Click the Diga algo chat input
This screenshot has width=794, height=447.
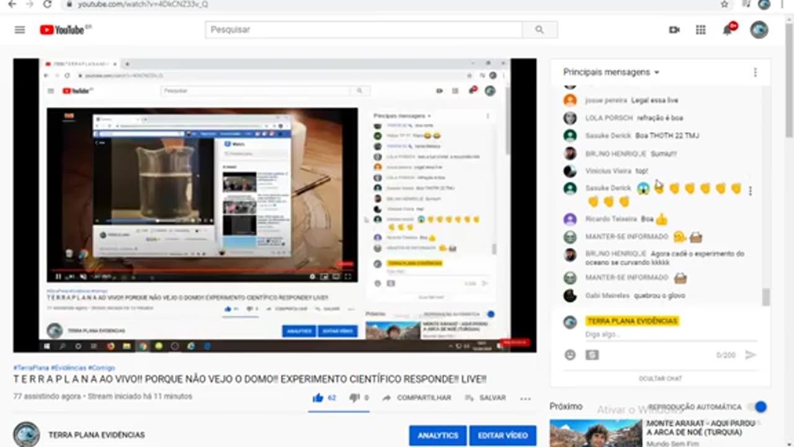tap(671, 335)
